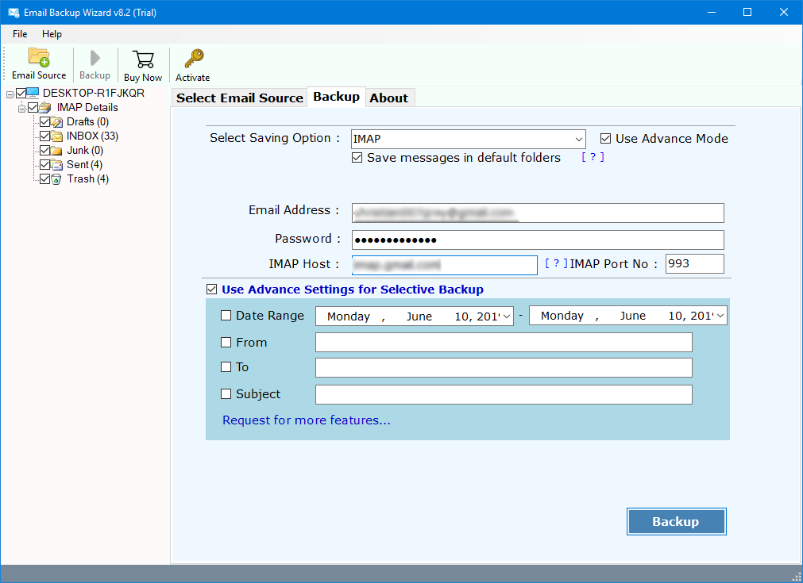Open the start date picker dropdown
Image resolution: width=803 pixels, height=583 pixels.
coord(507,316)
